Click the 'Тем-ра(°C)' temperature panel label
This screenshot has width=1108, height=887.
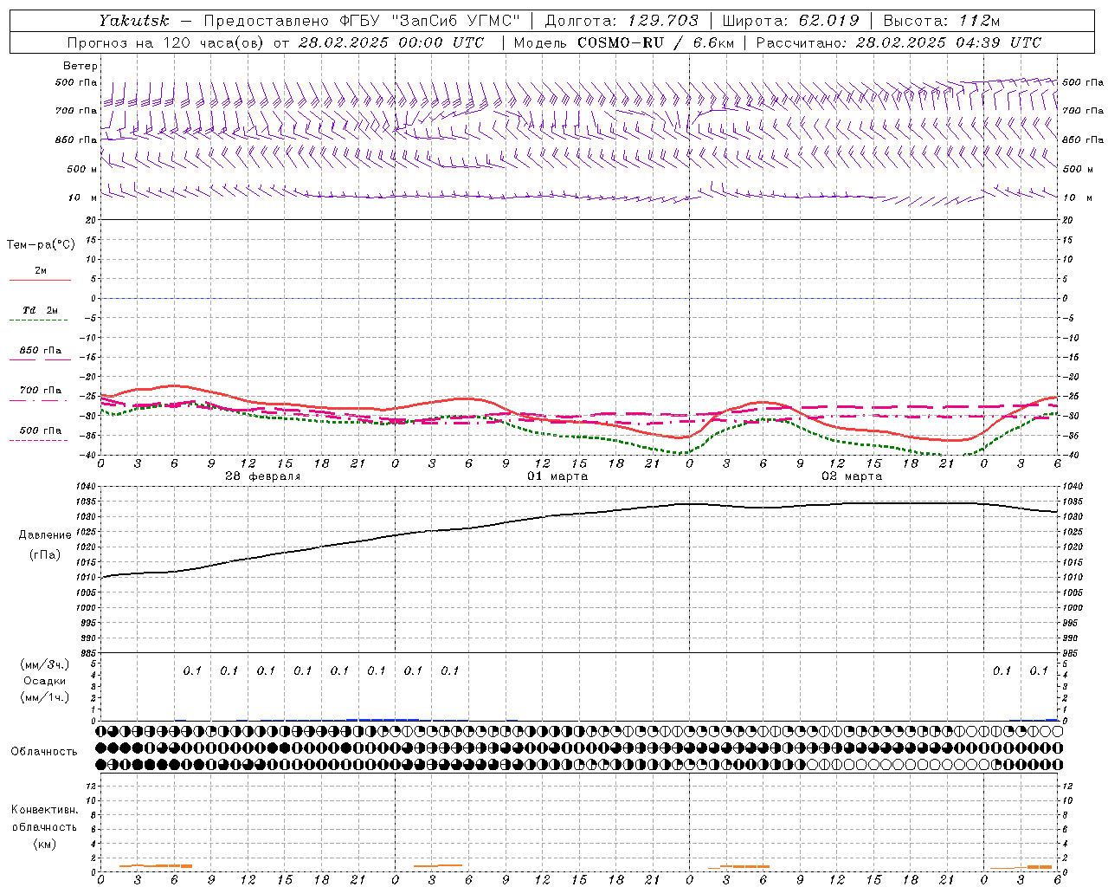[x=41, y=245]
